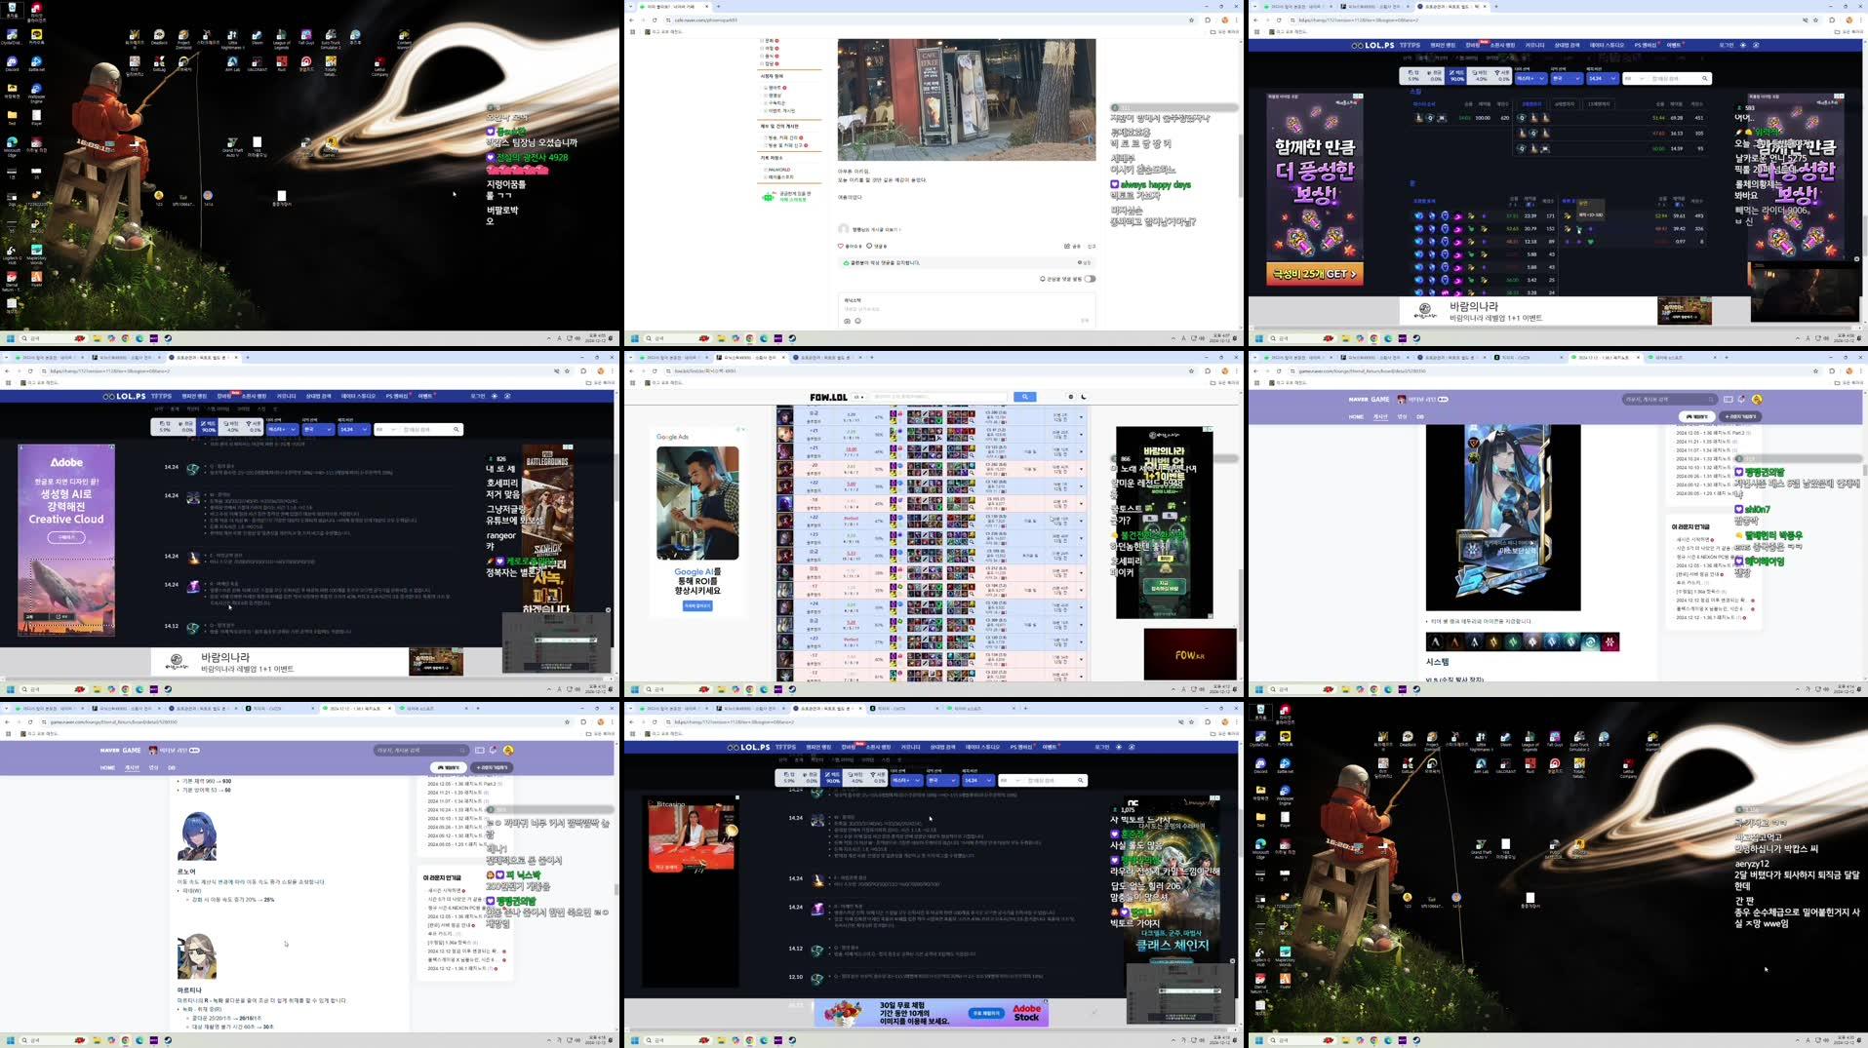Close the Google Ads advert on the FOW.LOL page
Viewport: 1868px width, 1048px height.
click(x=741, y=429)
